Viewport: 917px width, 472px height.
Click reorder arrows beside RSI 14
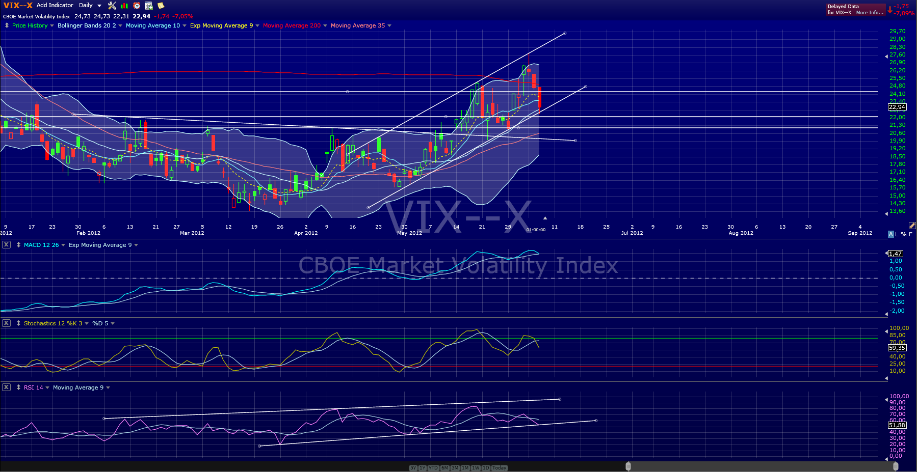pyautogui.click(x=18, y=387)
